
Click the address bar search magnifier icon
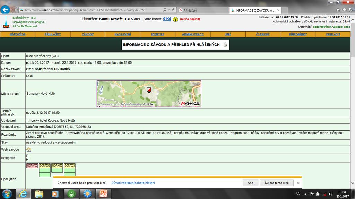pos(165,10)
